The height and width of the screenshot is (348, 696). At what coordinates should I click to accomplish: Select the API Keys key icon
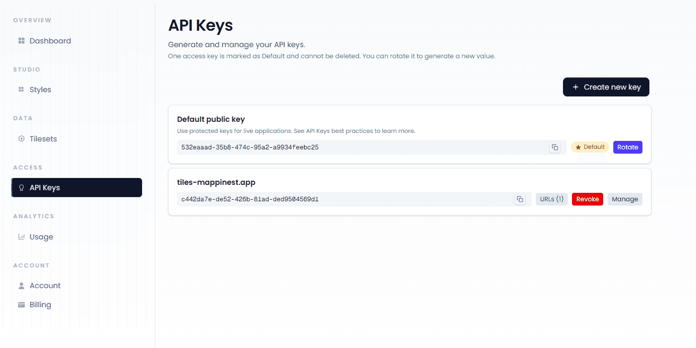(21, 187)
